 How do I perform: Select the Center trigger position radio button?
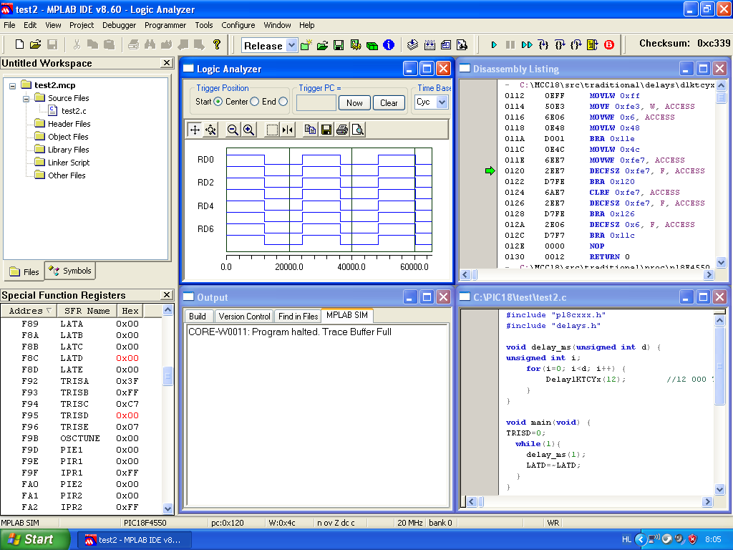tap(254, 102)
